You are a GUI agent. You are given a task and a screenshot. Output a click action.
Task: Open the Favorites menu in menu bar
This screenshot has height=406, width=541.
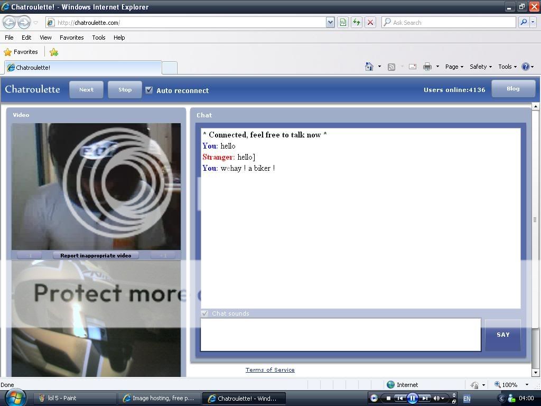pyautogui.click(x=71, y=38)
